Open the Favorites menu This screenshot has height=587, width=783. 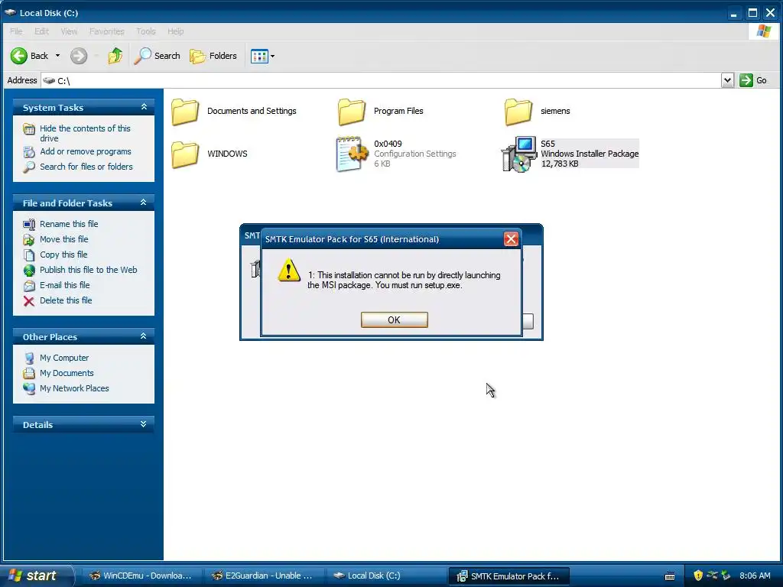107,31
